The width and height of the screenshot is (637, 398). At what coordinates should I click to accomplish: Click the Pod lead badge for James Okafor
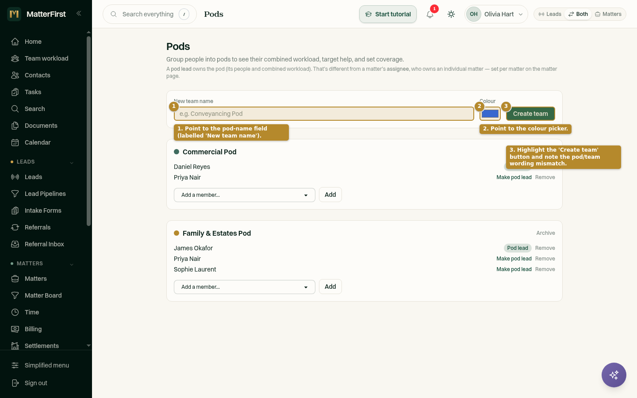[518, 248]
